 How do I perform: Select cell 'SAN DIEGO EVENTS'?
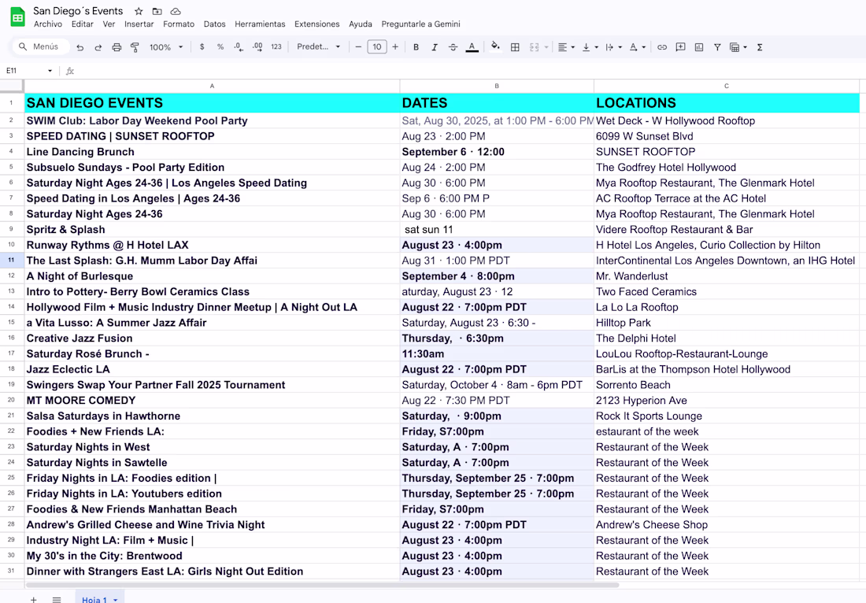click(x=212, y=102)
